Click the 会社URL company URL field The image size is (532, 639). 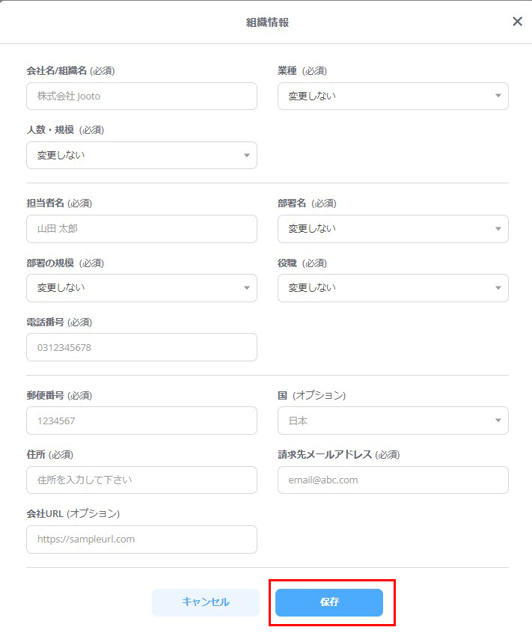point(141,539)
